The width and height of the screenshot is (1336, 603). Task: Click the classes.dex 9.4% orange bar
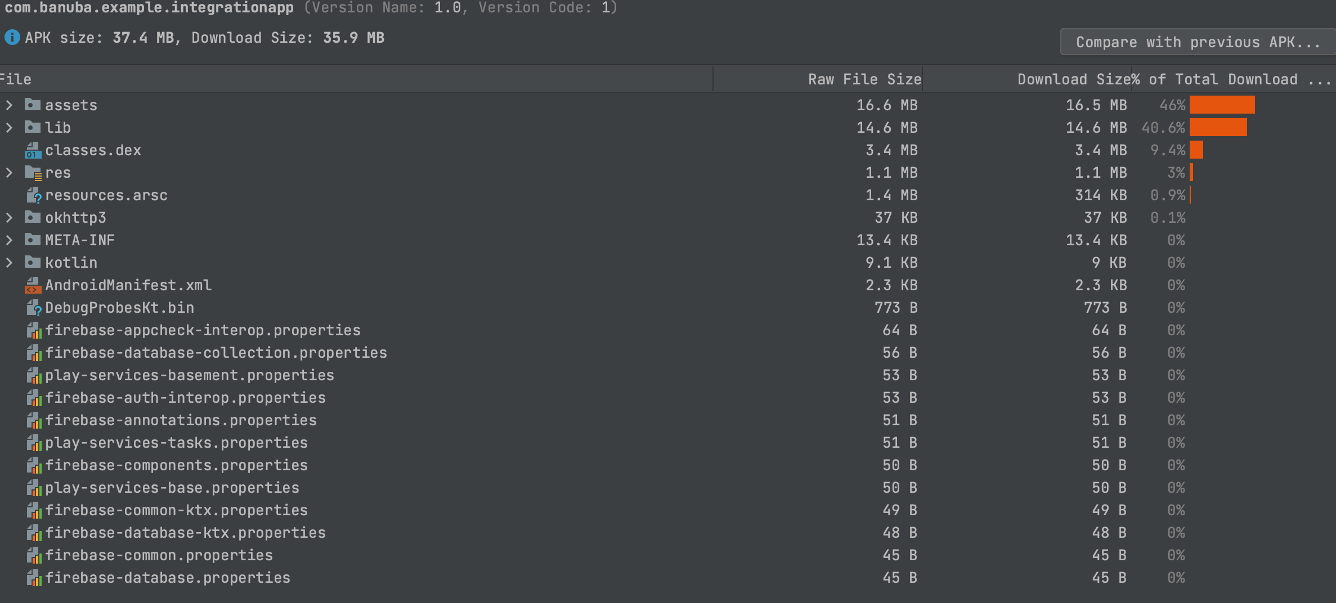pyautogui.click(x=1196, y=150)
